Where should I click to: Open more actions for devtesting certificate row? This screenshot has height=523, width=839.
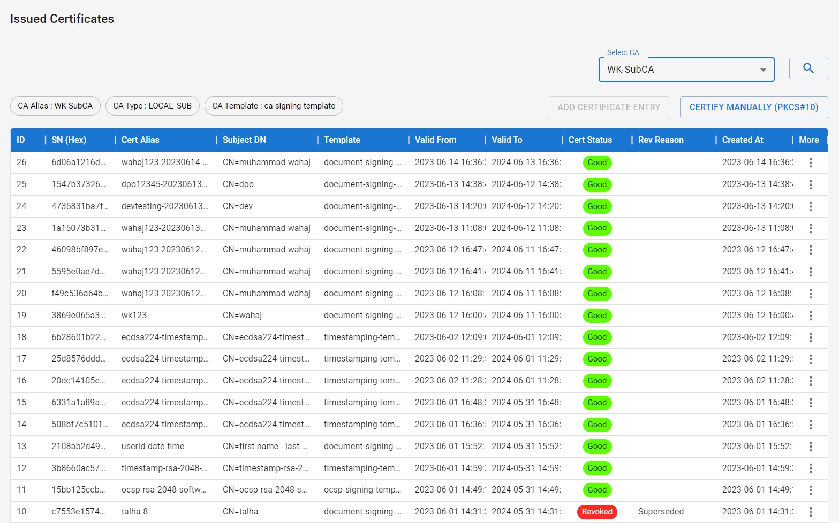811,206
